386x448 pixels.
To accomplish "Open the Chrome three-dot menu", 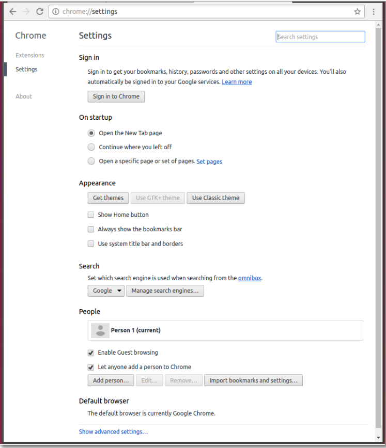I will (374, 12).
